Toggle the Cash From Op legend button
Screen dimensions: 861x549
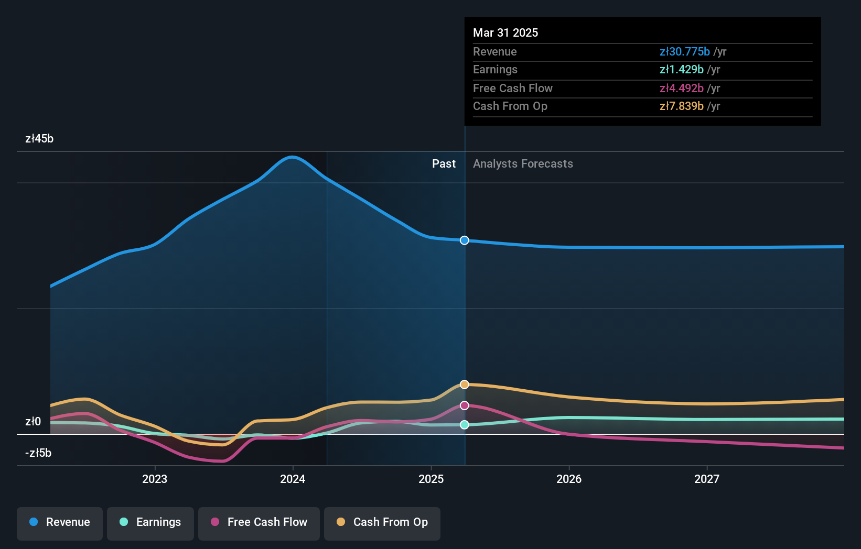pos(382,523)
